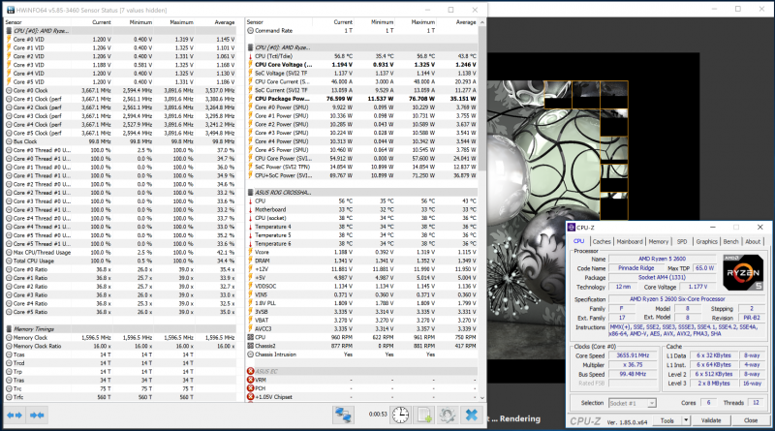Select the VDDSOC sensor row

coord(362,286)
